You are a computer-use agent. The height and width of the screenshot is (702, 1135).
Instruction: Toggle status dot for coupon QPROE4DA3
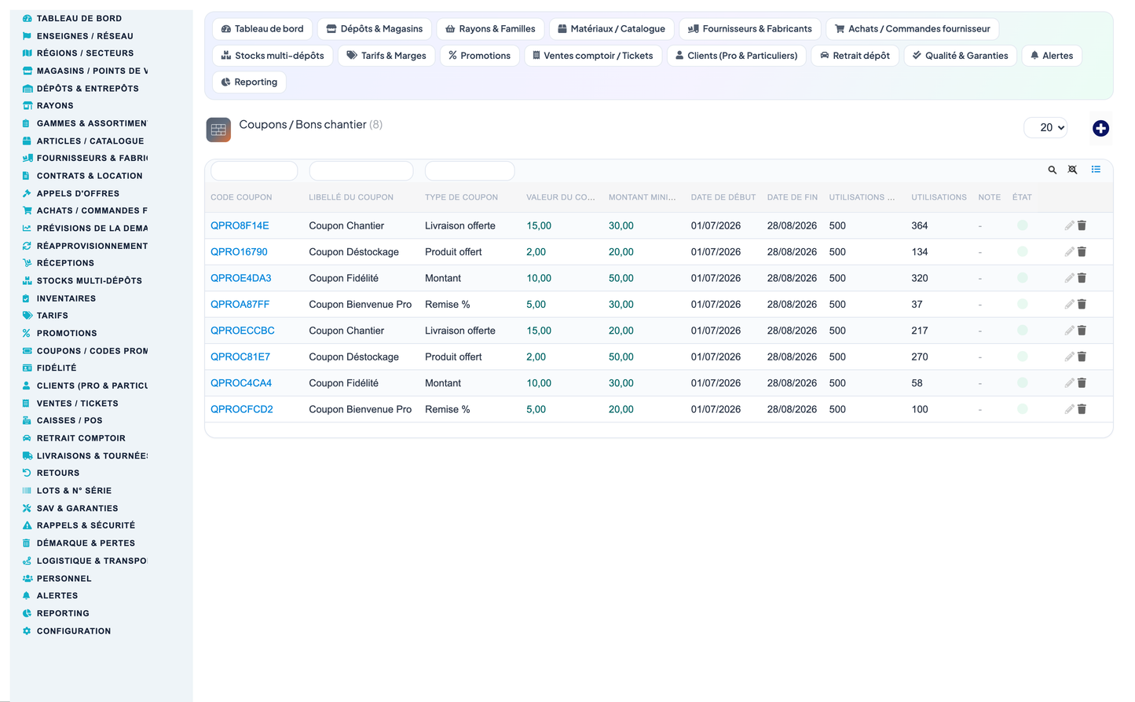coord(1022,278)
